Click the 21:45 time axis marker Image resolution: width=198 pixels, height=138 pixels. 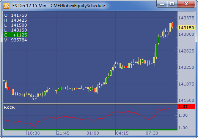[x=63, y=133]
